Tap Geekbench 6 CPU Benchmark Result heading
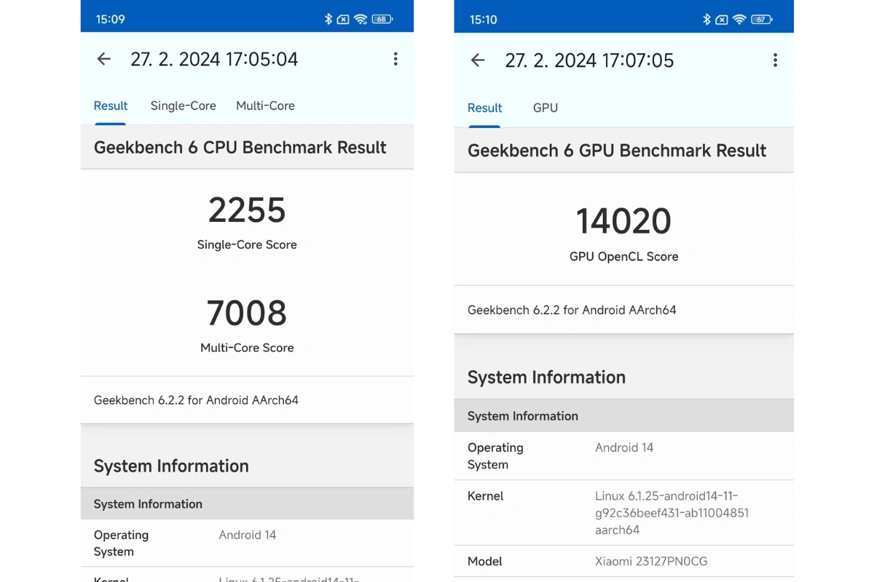 tap(240, 148)
